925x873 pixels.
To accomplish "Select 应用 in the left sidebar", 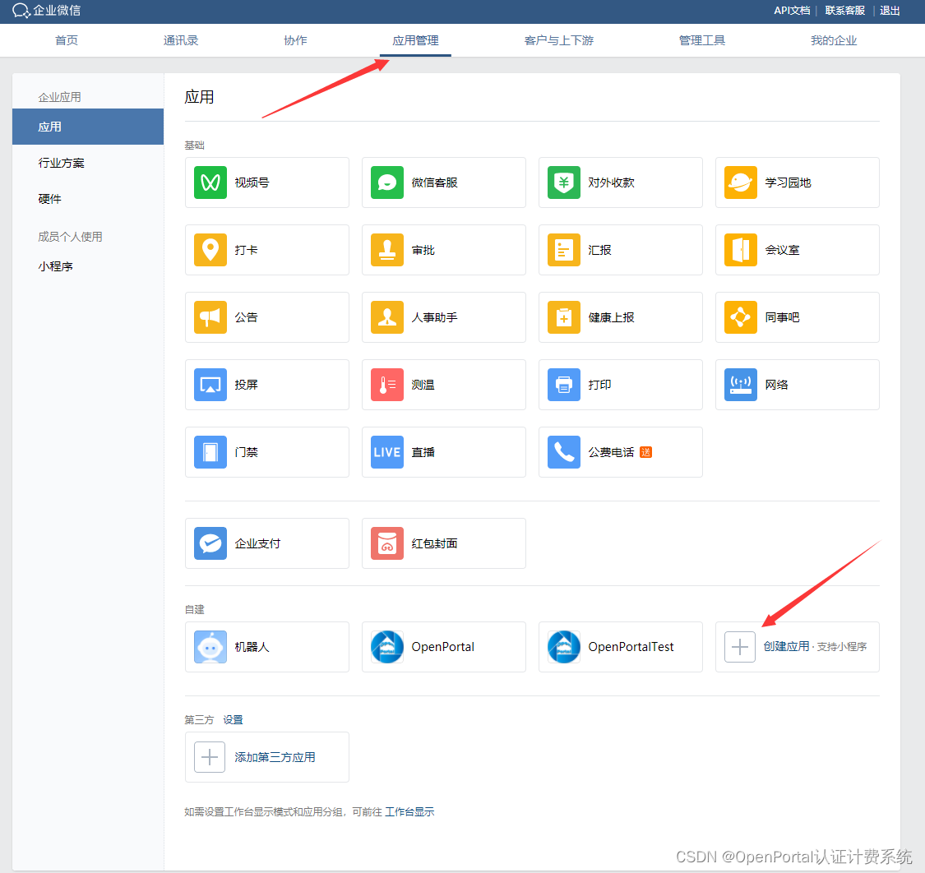I will [88, 127].
